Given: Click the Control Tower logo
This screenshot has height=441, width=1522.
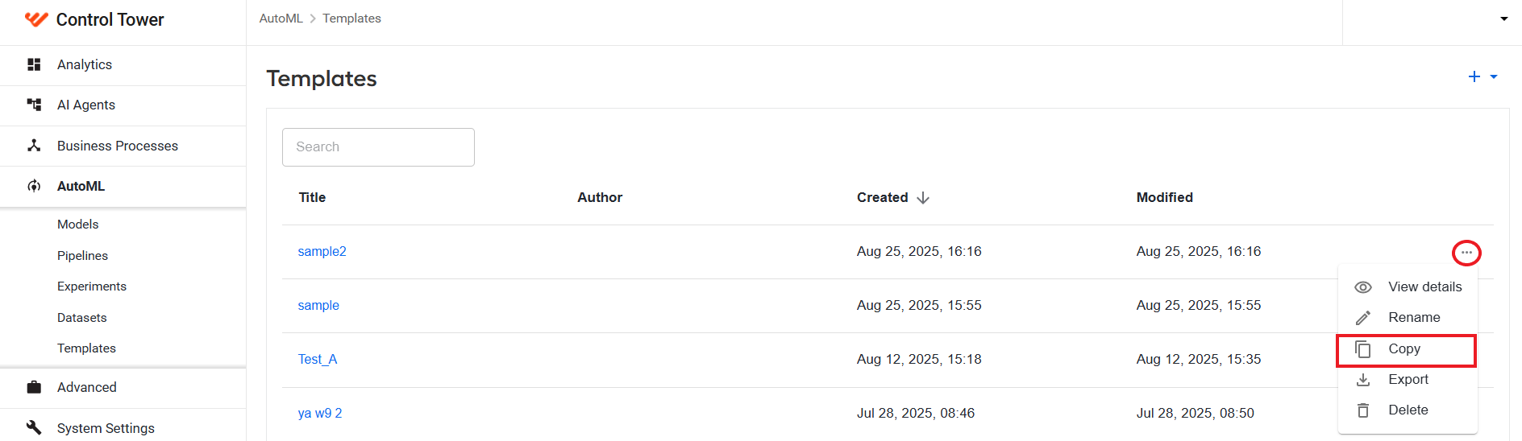Looking at the screenshot, I should pyautogui.click(x=36, y=19).
